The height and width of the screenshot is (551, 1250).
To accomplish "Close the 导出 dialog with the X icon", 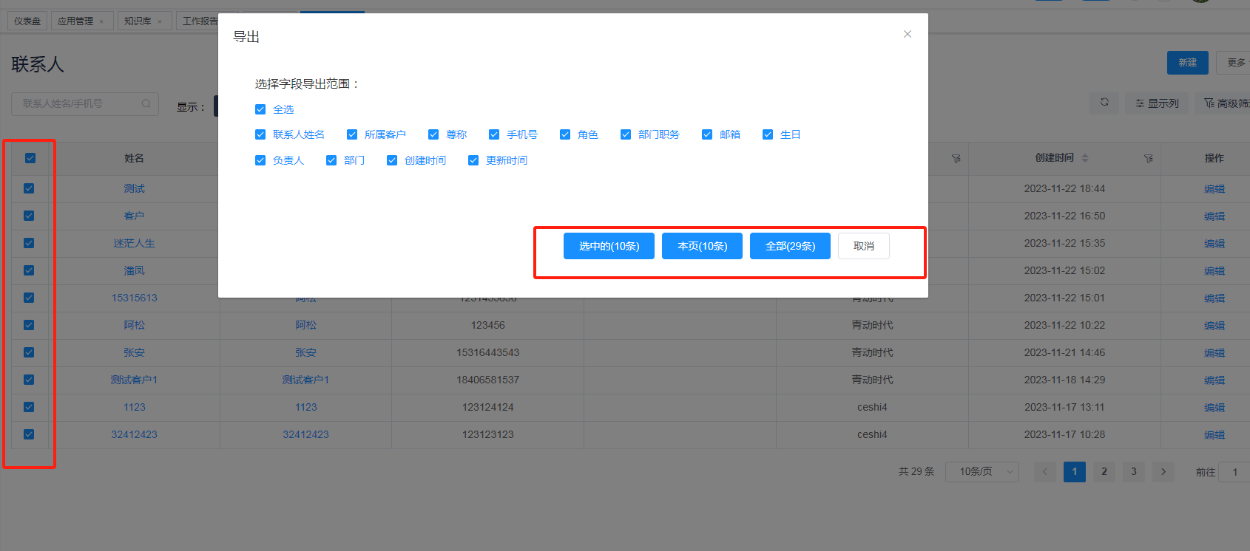I will tap(907, 34).
